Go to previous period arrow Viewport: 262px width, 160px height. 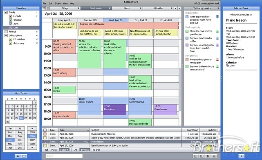pyautogui.click(x=176, y=8)
